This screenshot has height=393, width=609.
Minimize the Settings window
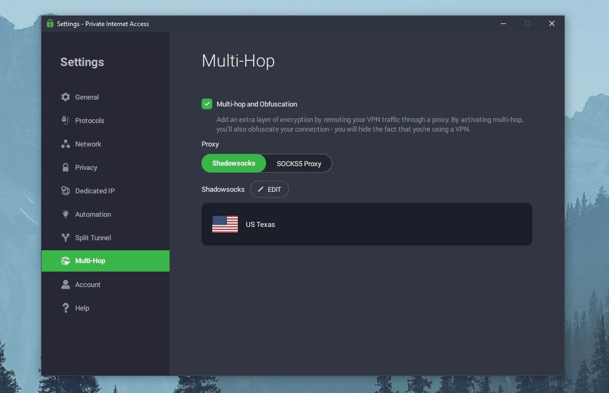pyautogui.click(x=503, y=23)
